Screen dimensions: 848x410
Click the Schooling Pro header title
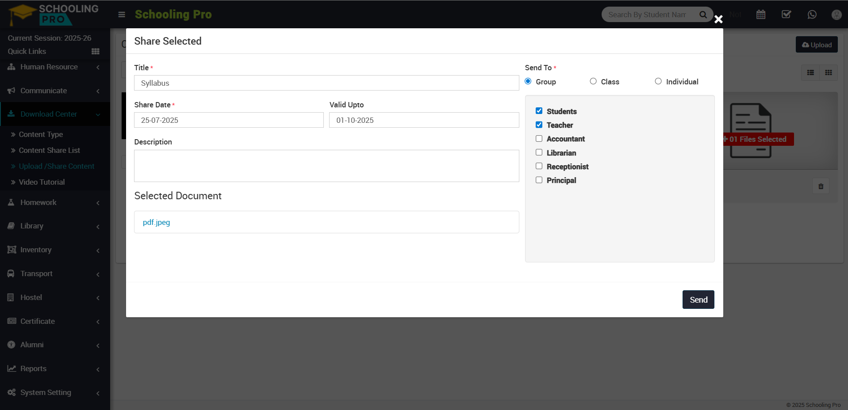point(173,15)
